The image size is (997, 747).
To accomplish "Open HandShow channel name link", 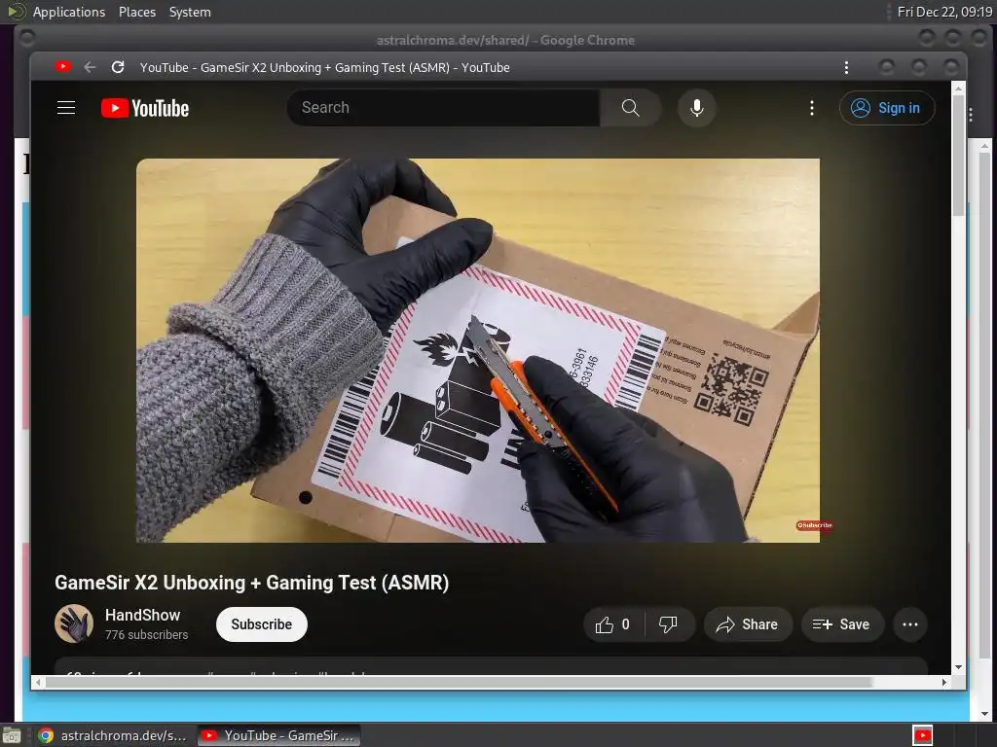I will [x=142, y=615].
